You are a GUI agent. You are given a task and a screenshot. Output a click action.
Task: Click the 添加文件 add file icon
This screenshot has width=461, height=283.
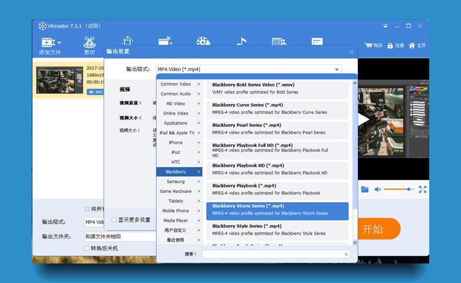tap(48, 42)
